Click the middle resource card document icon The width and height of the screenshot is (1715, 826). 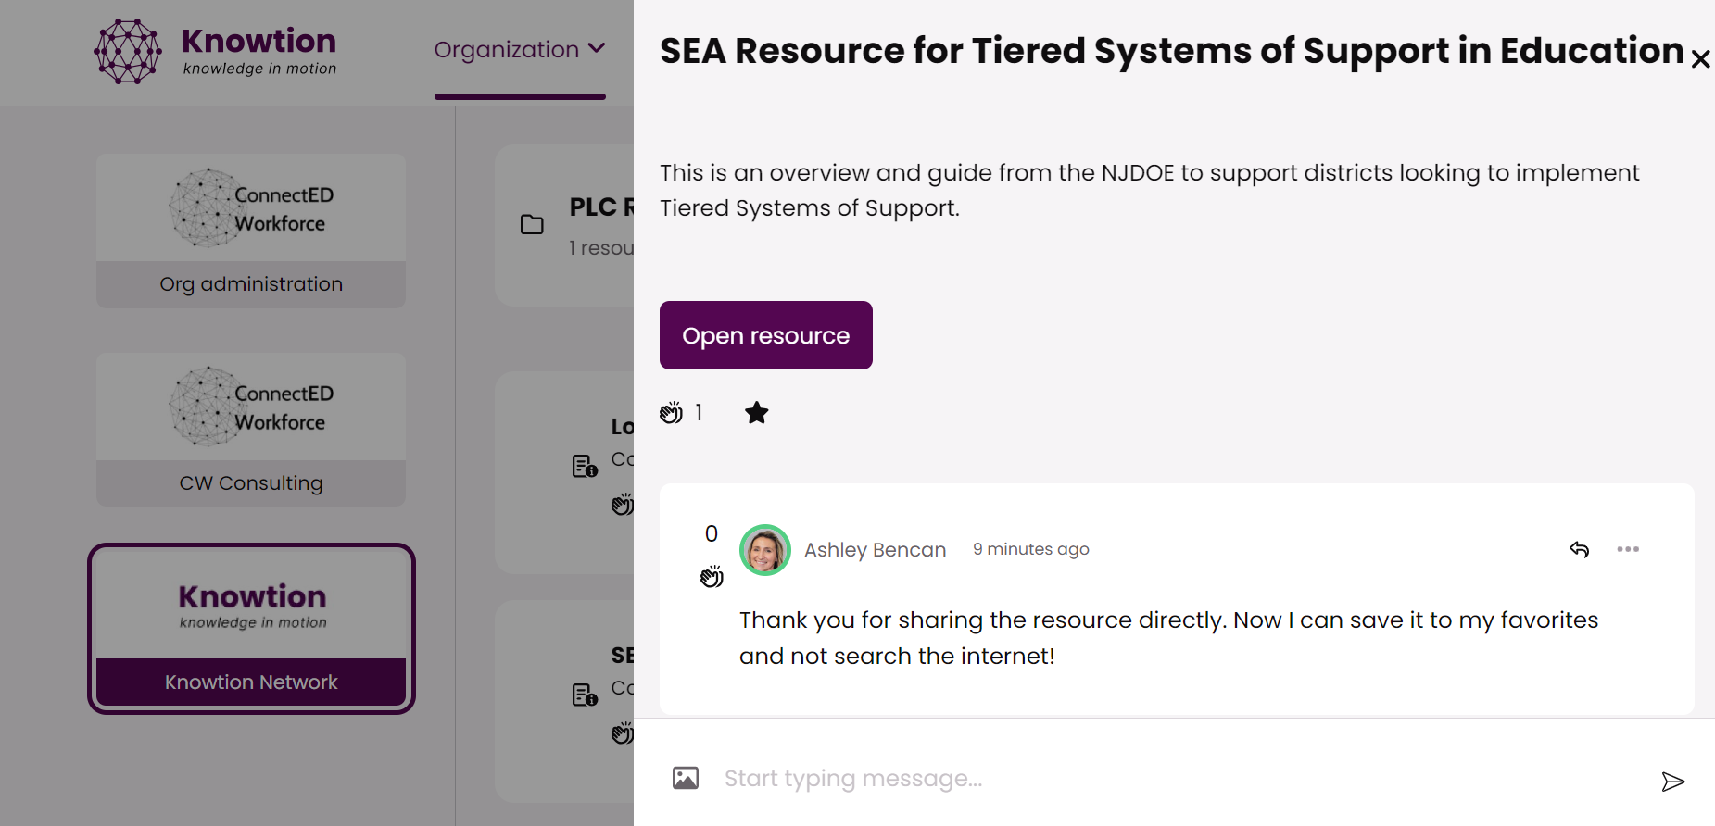click(x=585, y=466)
